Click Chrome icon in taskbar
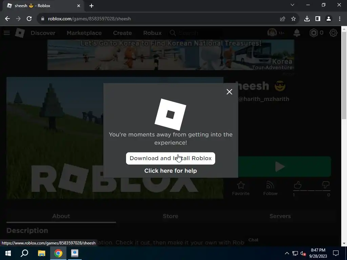Viewport: 347px width, 260px height. click(x=58, y=253)
